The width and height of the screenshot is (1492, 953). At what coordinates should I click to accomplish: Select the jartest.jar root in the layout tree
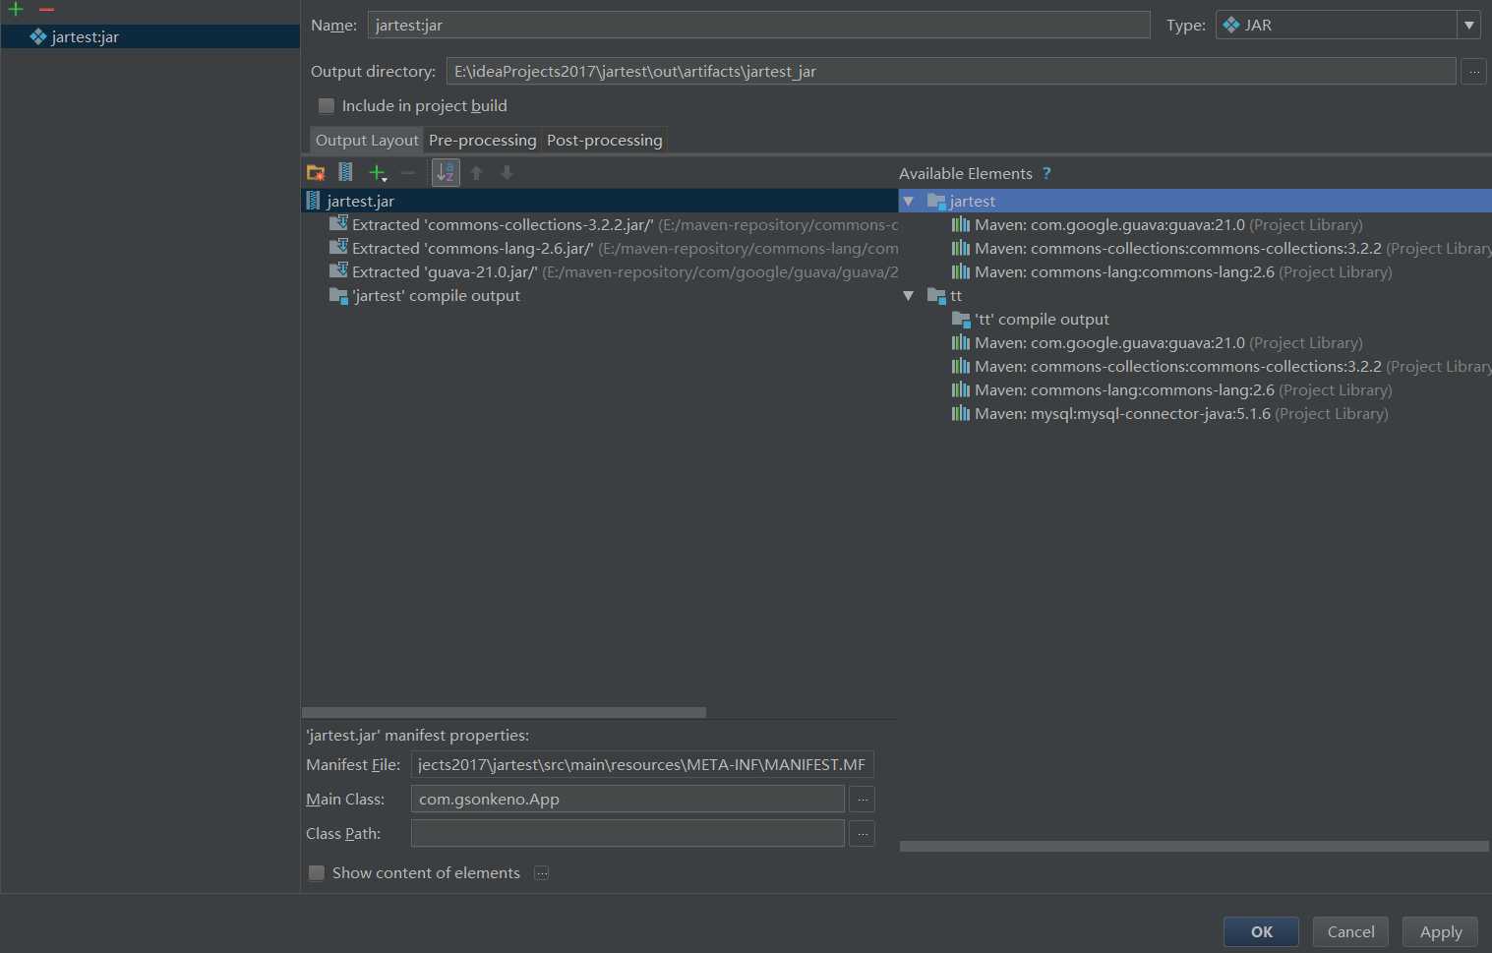pos(599,201)
